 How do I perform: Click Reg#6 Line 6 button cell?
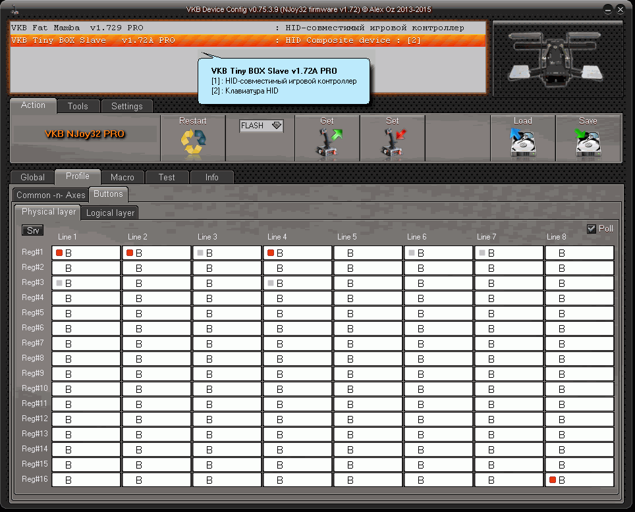439,328
